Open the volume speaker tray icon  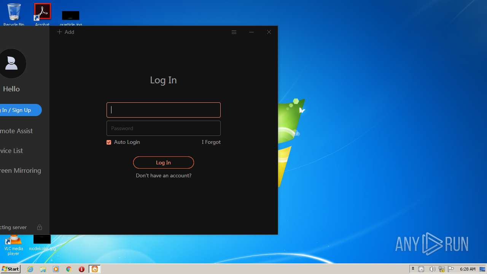point(432,269)
